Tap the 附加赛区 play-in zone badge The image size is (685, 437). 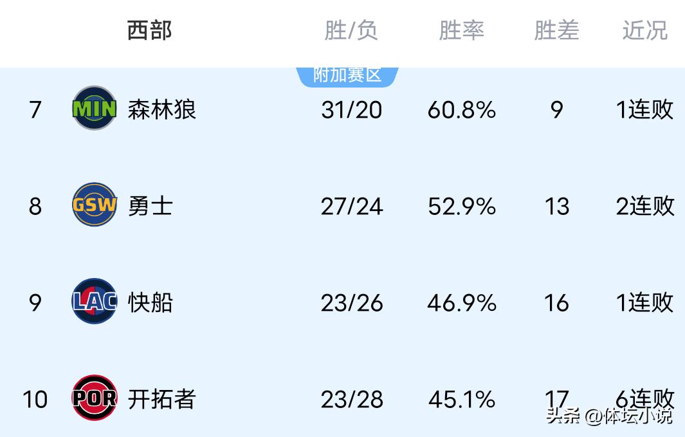(x=347, y=75)
